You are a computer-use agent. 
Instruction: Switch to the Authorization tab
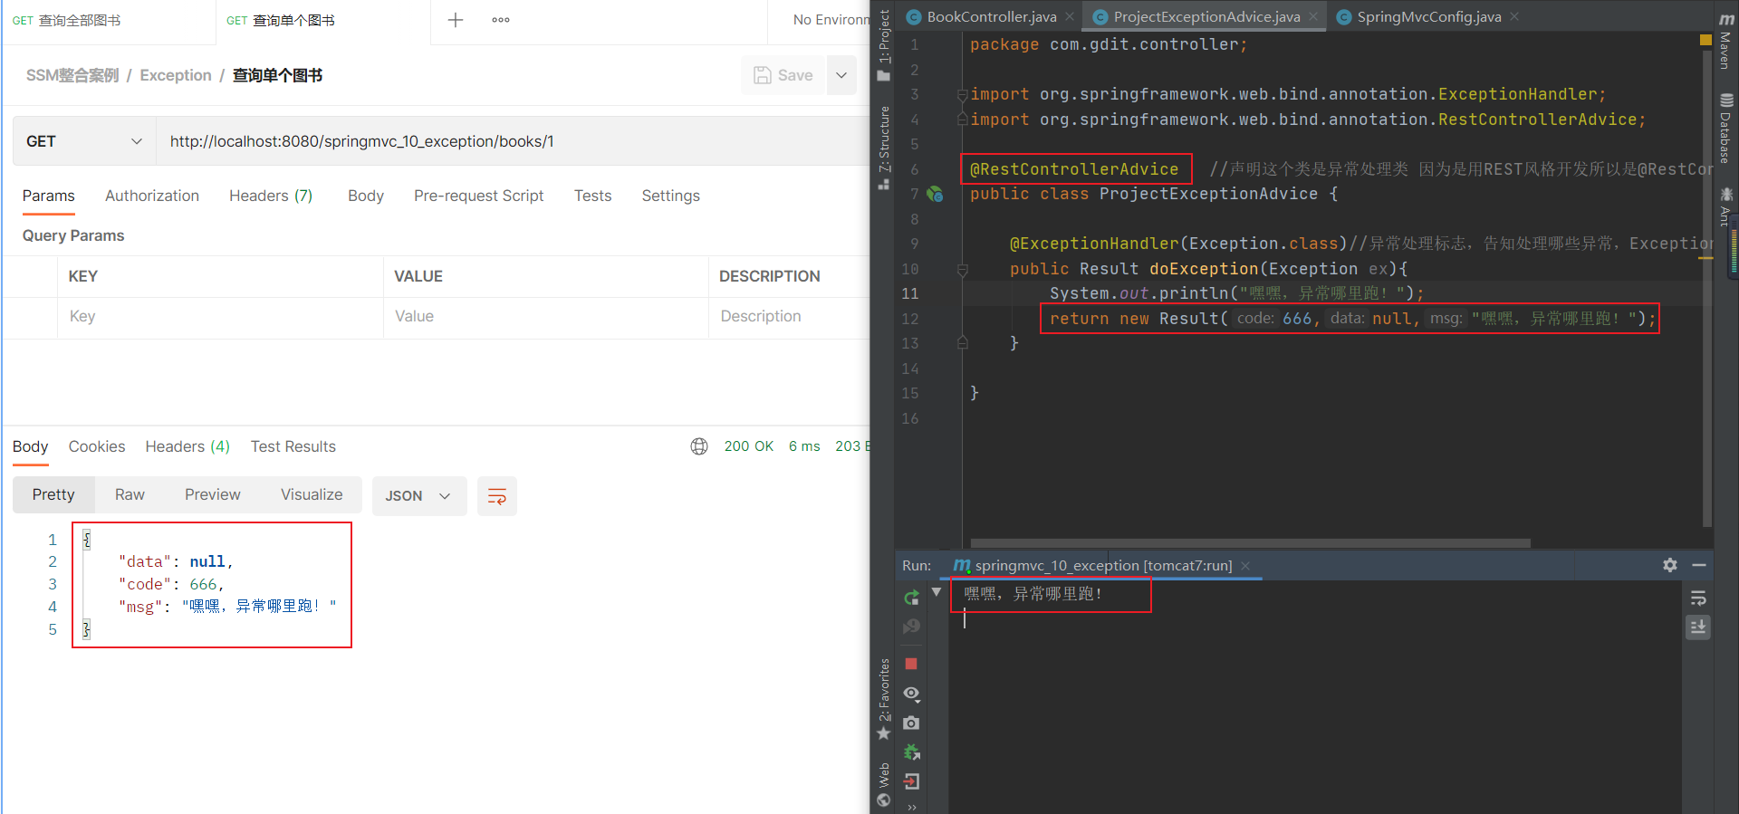152,196
